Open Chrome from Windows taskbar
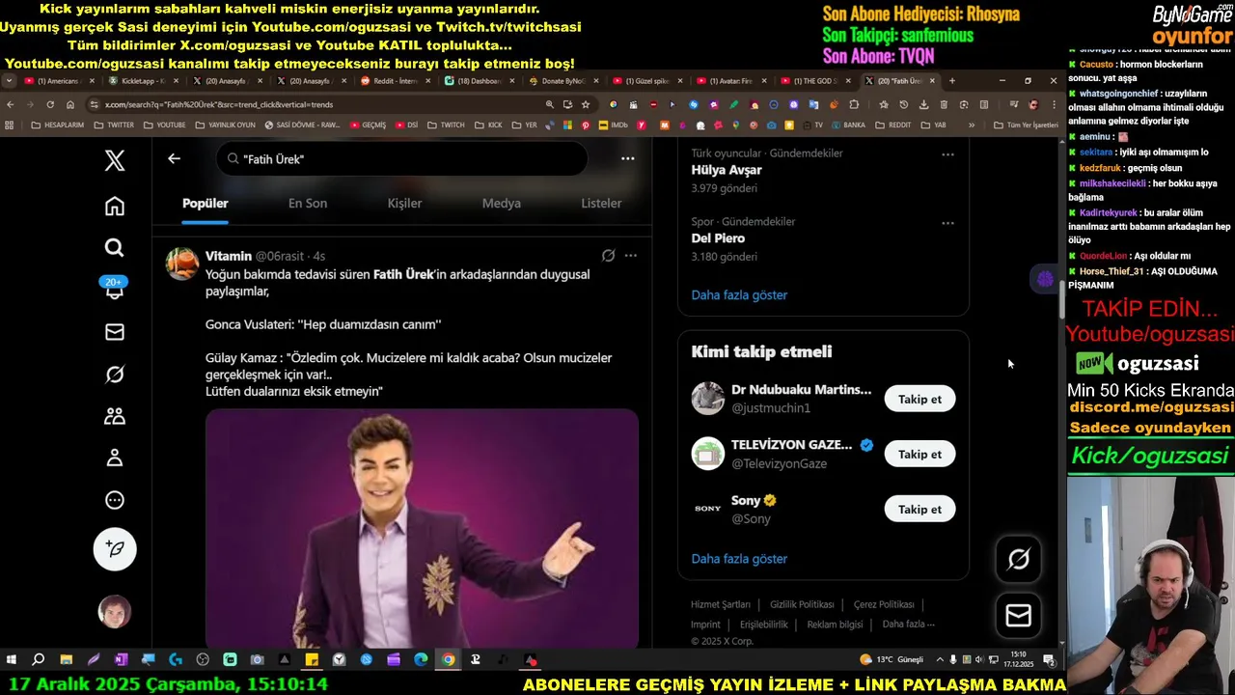 (x=449, y=659)
